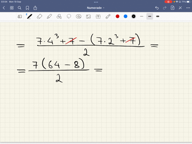Go back using the top-left arrow
The width and height of the screenshot is (192, 144).
[x=4, y=8]
